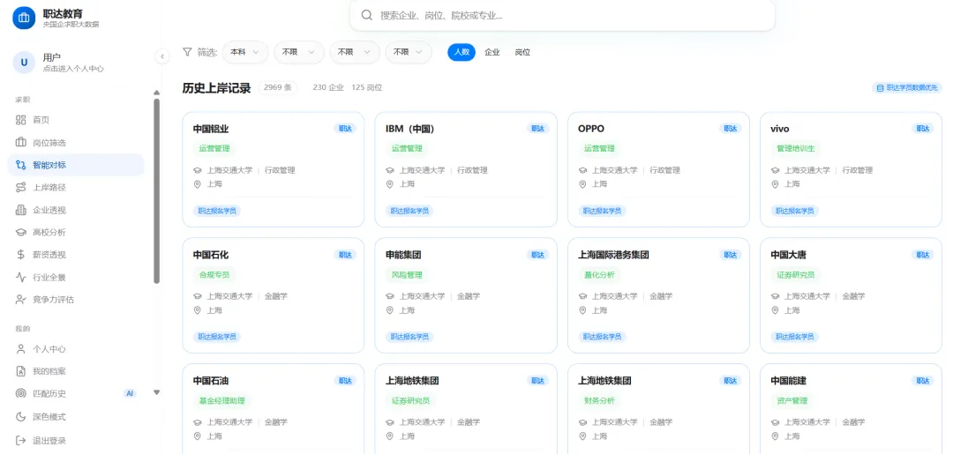Click the 230 企业 count text
The width and height of the screenshot is (953, 454).
tap(328, 87)
